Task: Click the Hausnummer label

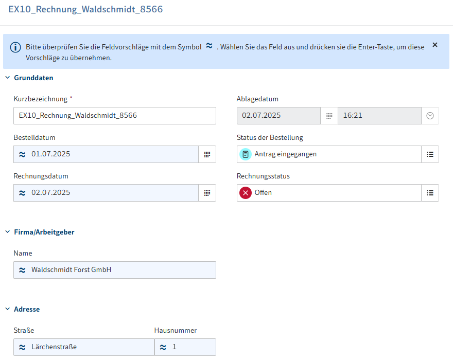Action: tap(176, 331)
